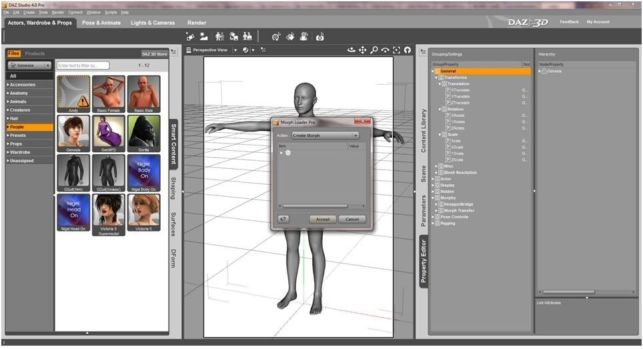This screenshot has height=349, width=643.
Task: Open the Render activity tab
Action: [197, 23]
